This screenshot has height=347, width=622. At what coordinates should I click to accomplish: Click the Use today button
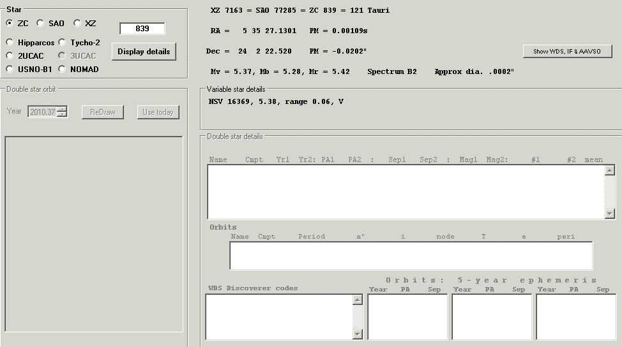[x=158, y=112]
